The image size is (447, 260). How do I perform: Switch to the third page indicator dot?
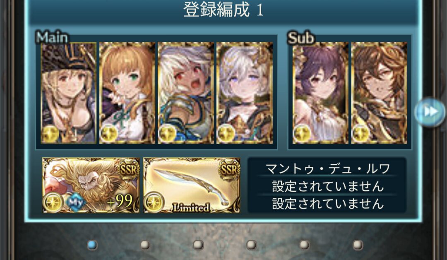tap(198, 245)
